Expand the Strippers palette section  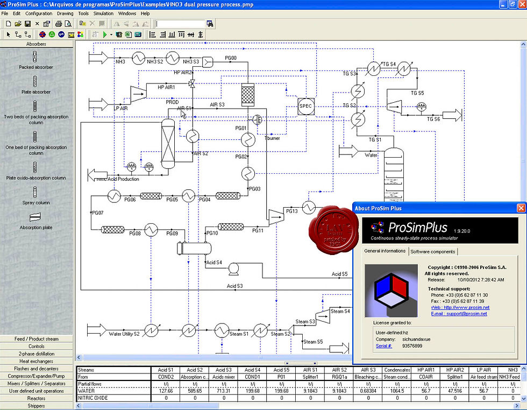pyautogui.click(x=37, y=406)
